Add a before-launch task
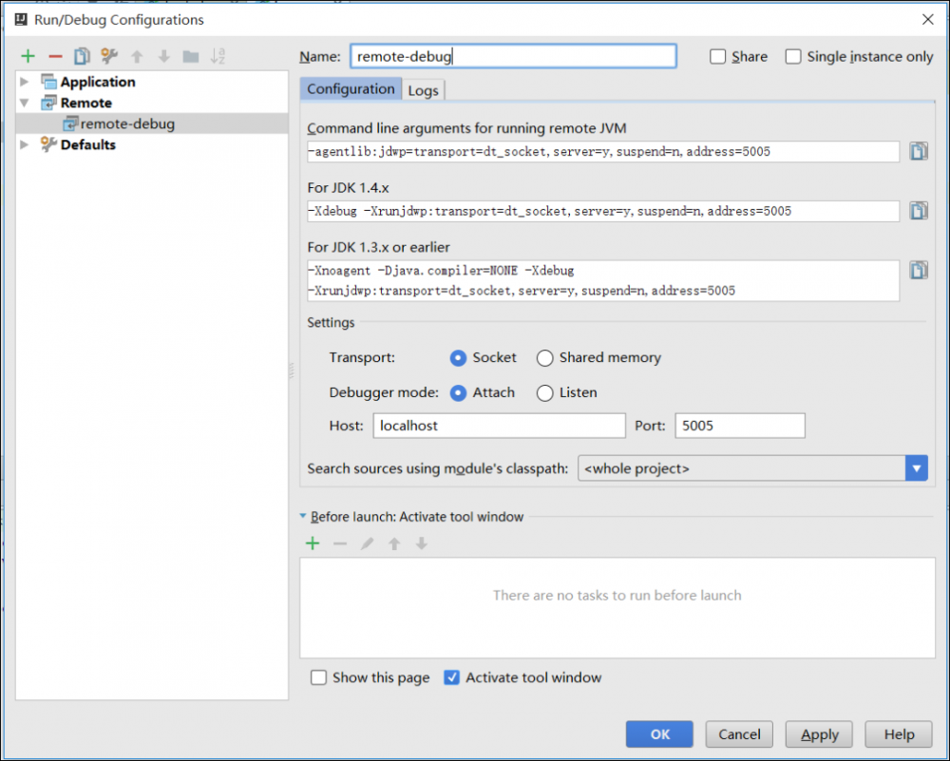 312,542
